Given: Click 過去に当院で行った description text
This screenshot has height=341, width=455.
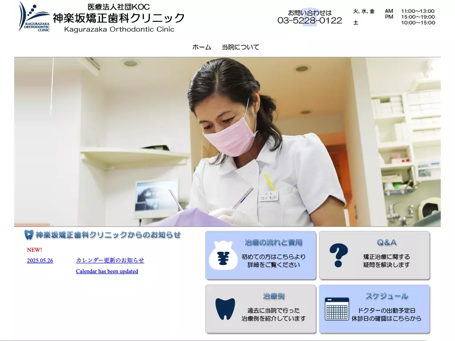Looking at the screenshot, I should (273, 310).
